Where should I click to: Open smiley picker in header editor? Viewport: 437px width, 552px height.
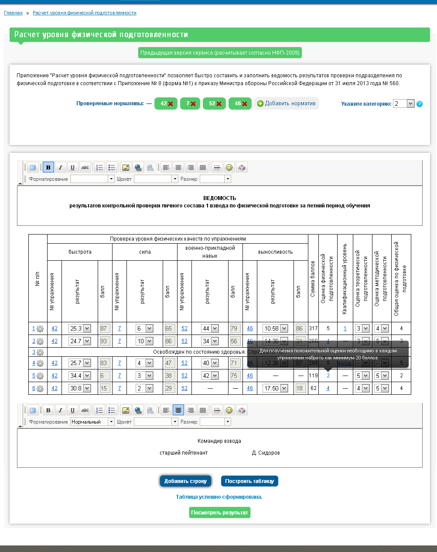[229, 167]
